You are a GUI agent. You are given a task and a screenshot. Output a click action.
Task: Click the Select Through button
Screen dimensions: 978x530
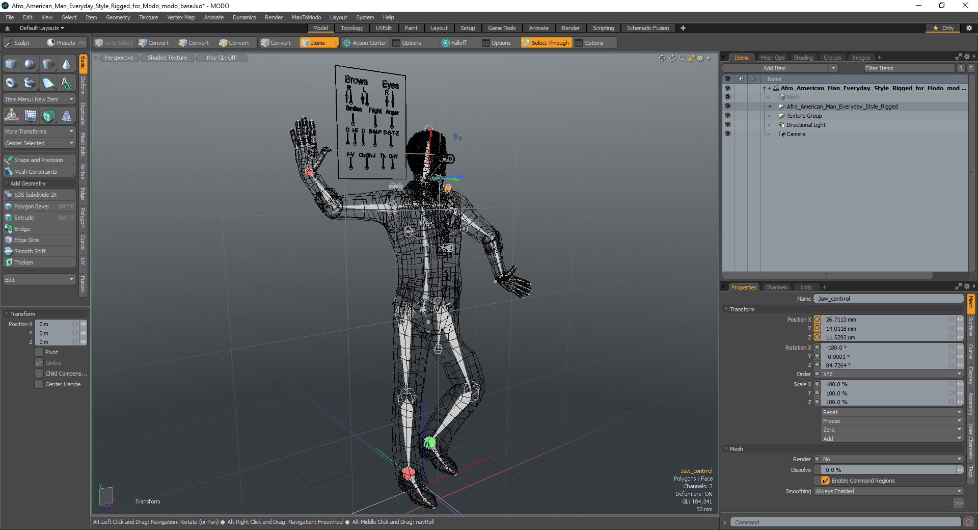click(546, 43)
